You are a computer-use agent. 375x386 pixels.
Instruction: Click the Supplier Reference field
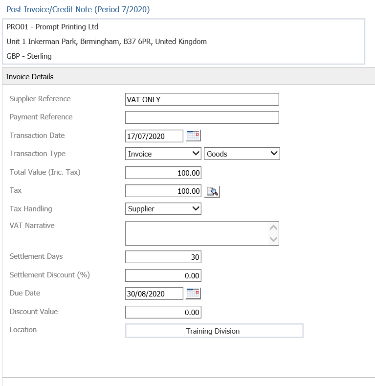pyautogui.click(x=202, y=99)
